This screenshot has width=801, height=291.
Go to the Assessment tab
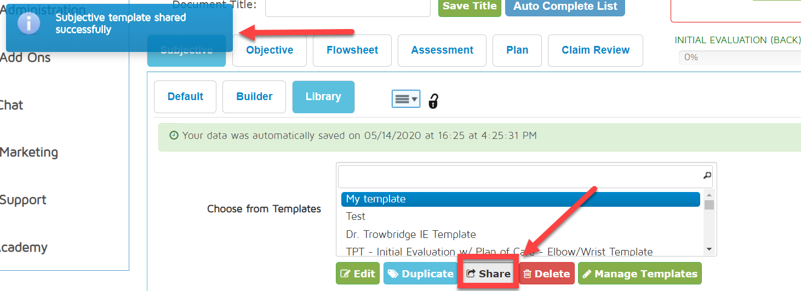point(442,50)
